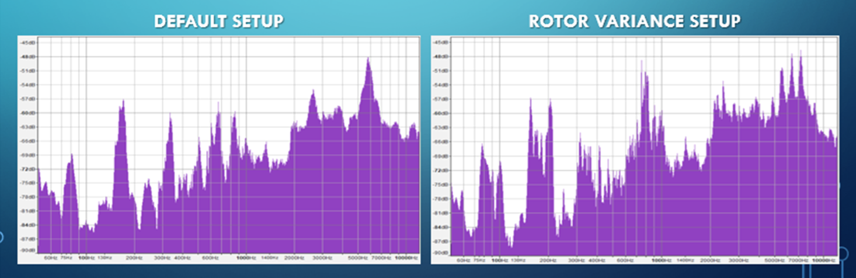
Task: Click the -90dB label on Default Setup chart
Action: point(27,251)
